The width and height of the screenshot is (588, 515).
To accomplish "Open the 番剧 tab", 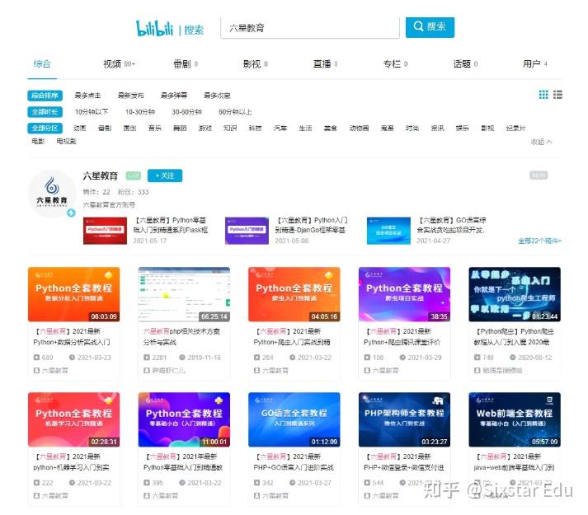I will point(186,64).
